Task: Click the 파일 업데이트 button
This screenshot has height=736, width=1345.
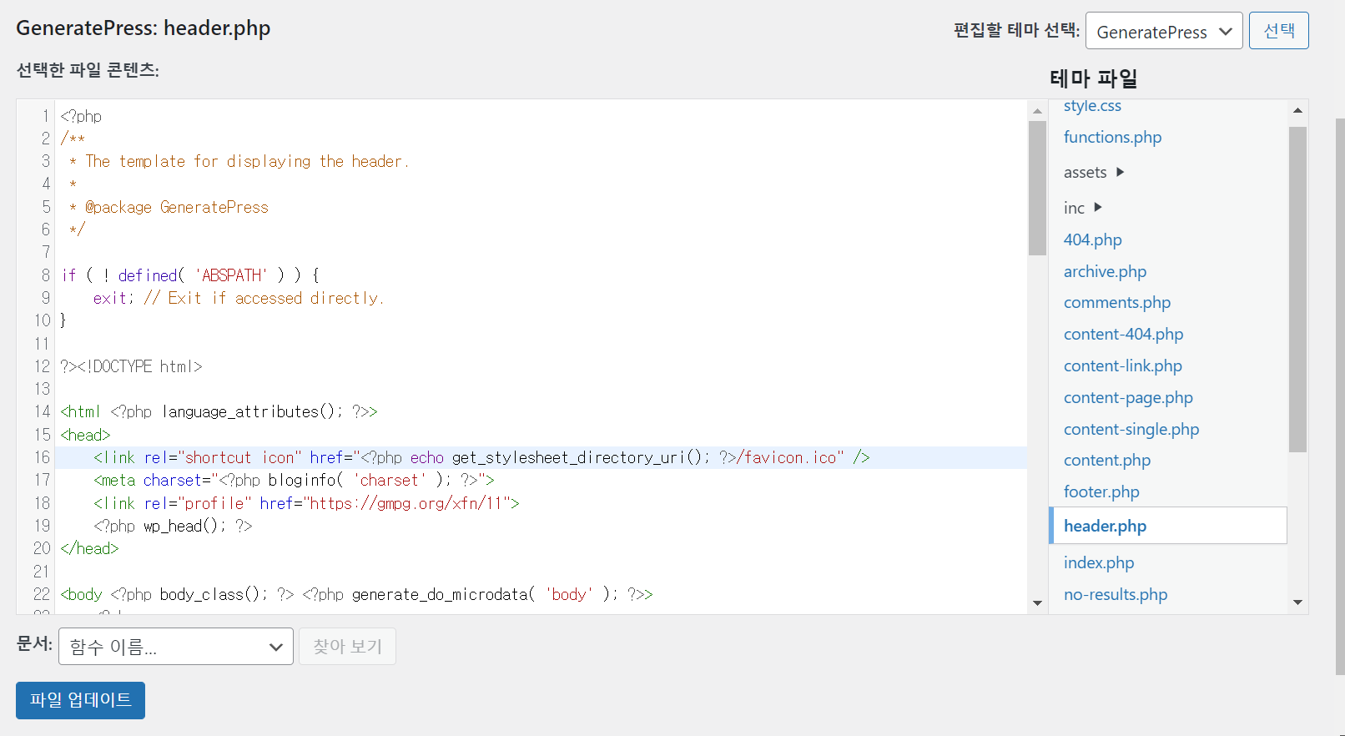Action: pyautogui.click(x=80, y=700)
